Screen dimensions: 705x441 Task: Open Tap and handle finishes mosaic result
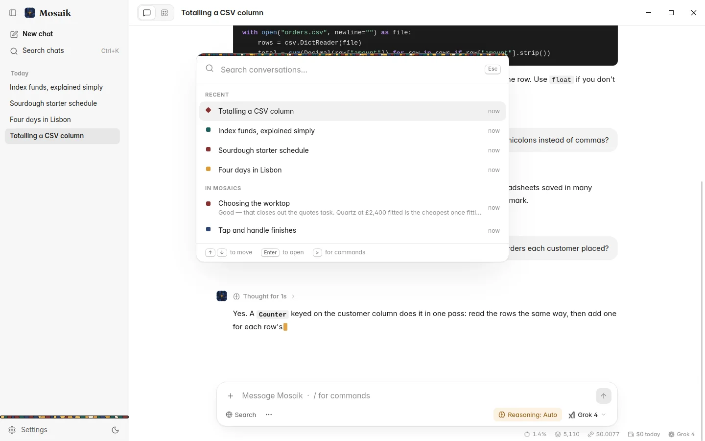tap(352, 230)
